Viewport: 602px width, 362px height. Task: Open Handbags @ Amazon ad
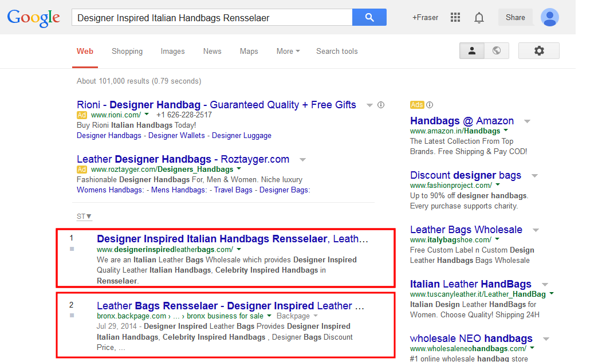[462, 121]
